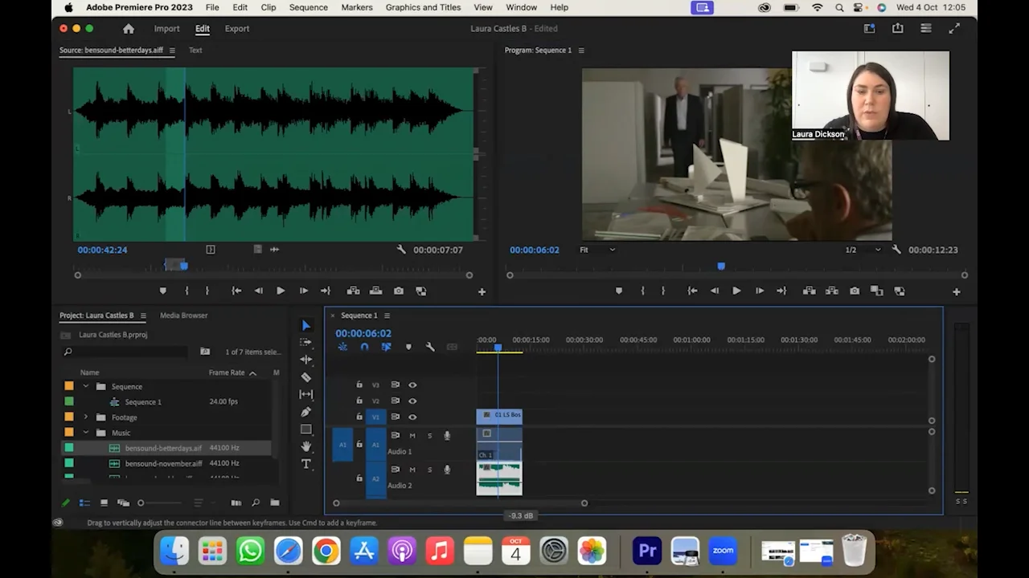
Task: Select the Selection tool arrow
Action: [x=306, y=325]
